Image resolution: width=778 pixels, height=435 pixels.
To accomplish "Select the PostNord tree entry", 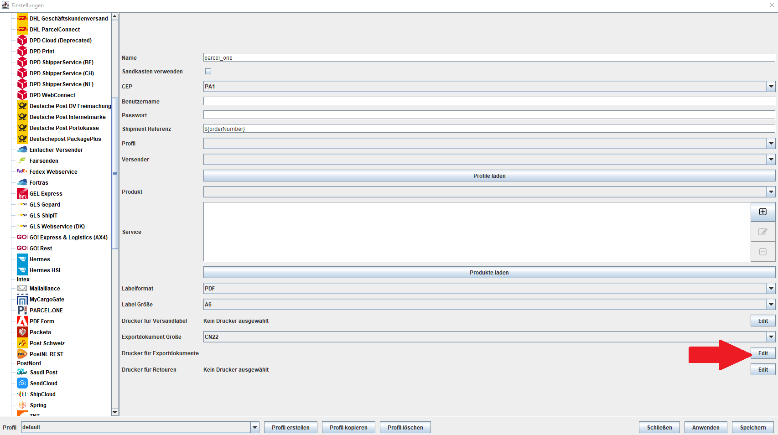I will (29, 363).
